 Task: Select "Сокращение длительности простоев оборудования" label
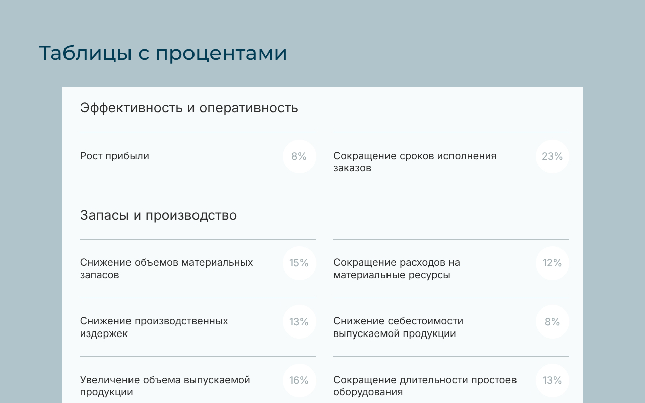coord(424,385)
